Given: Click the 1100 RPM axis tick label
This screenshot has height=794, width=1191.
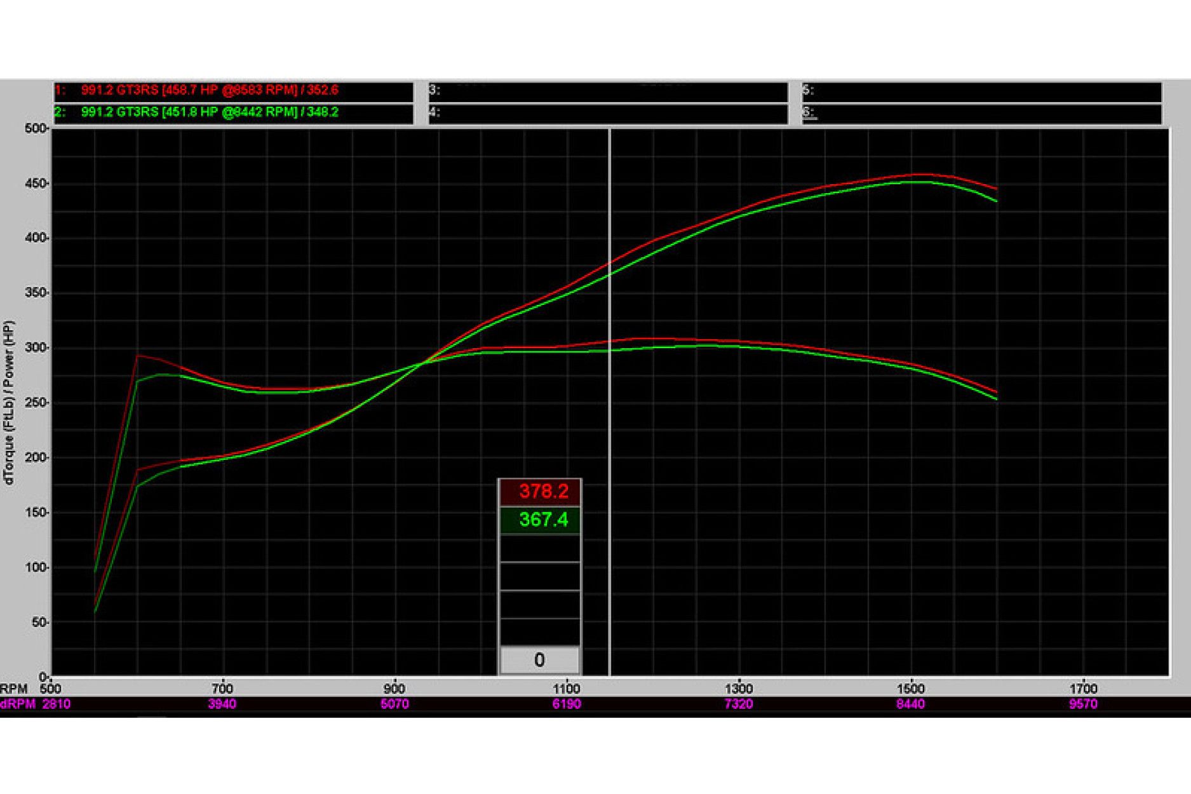Looking at the screenshot, I should [x=566, y=689].
